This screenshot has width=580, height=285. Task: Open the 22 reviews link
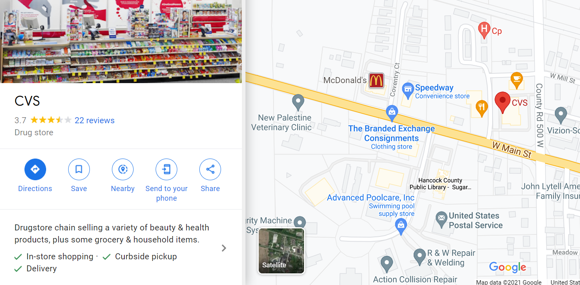pyautogui.click(x=95, y=120)
